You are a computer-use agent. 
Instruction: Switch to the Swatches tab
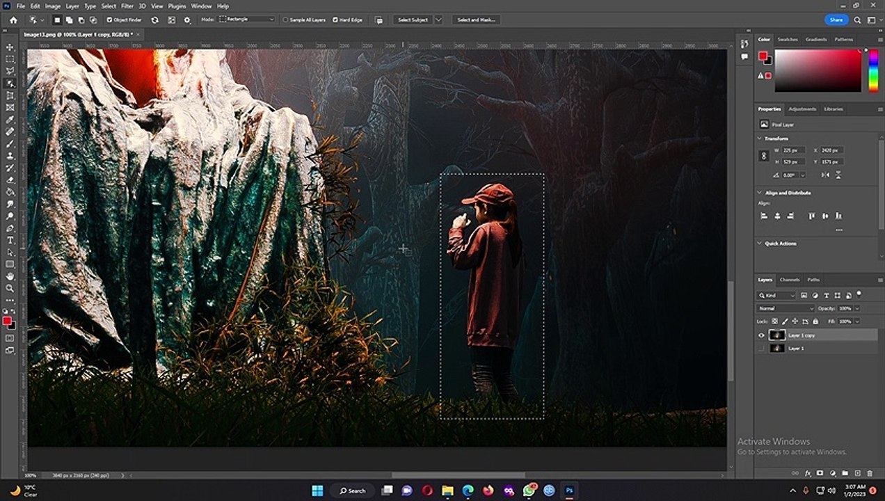(x=788, y=40)
